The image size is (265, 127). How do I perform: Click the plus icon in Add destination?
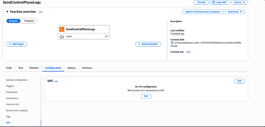[x=139, y=44]
